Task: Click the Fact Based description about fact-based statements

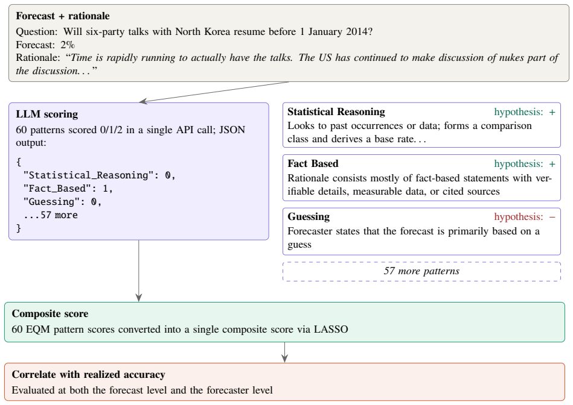Action: (x=420, y=184)
